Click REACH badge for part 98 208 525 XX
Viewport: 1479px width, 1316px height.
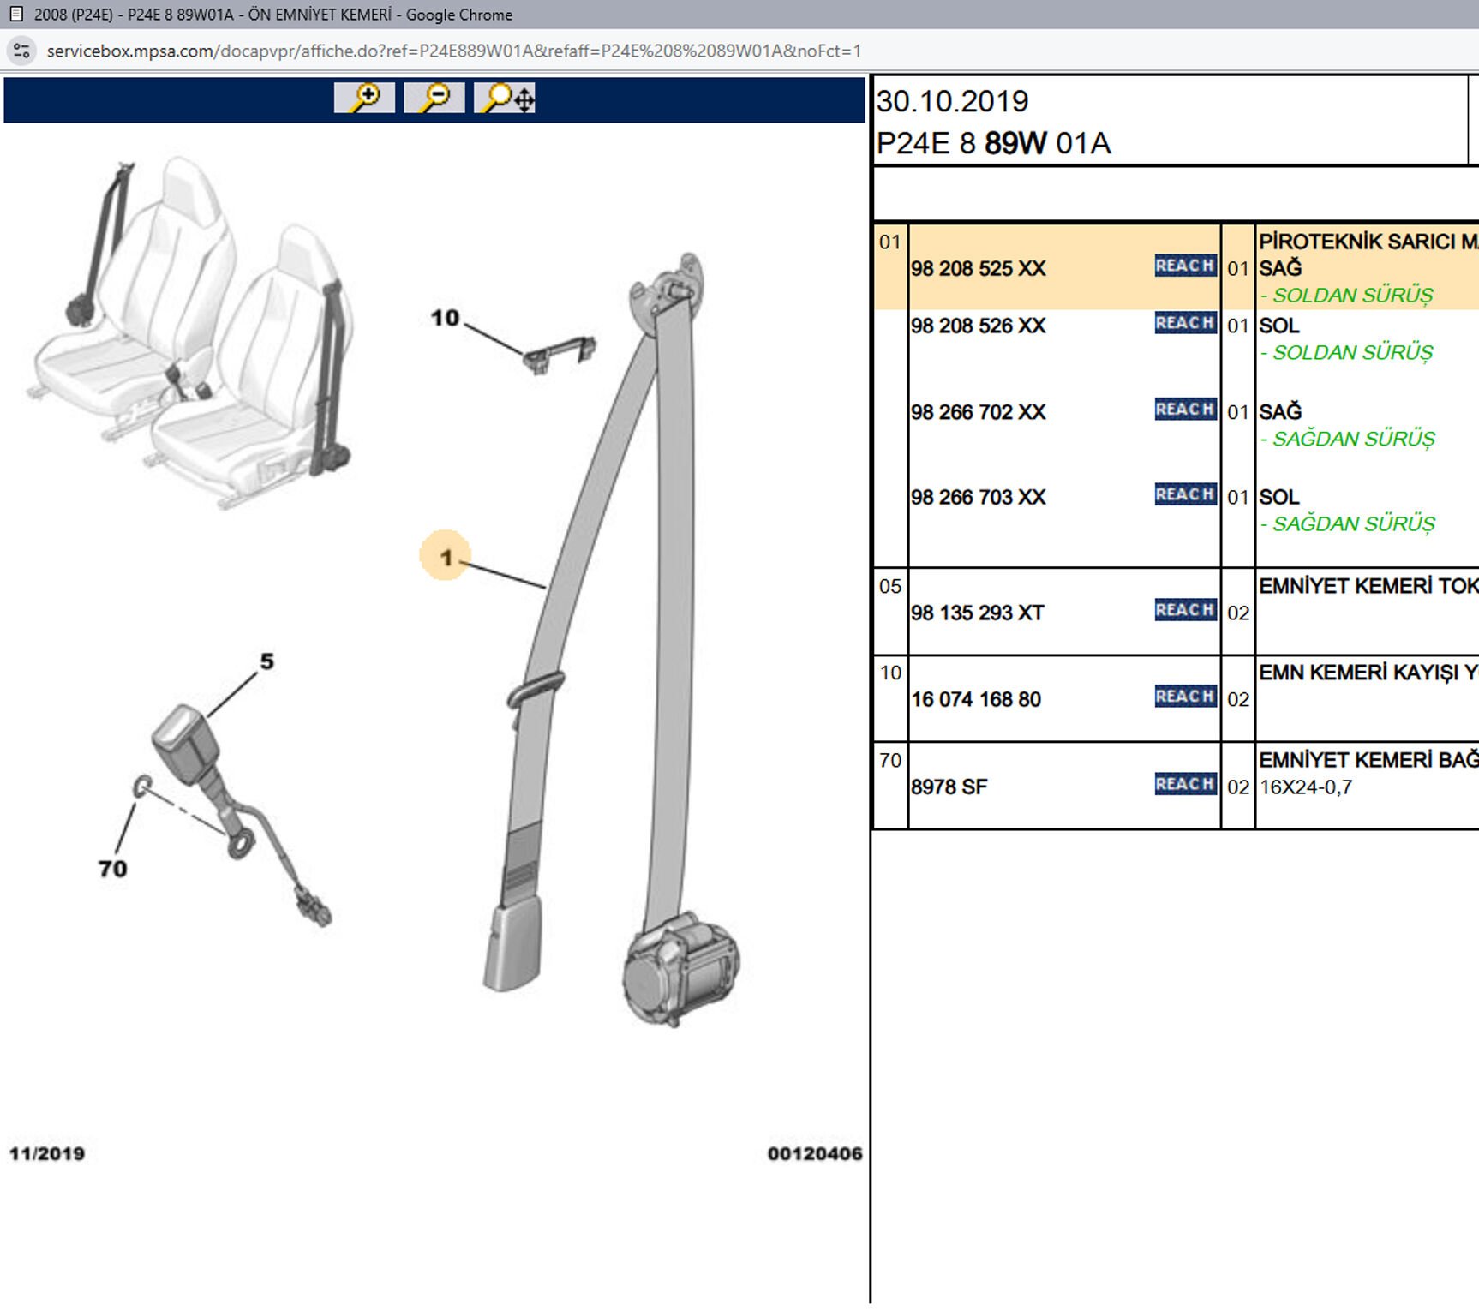point(1184,266)
